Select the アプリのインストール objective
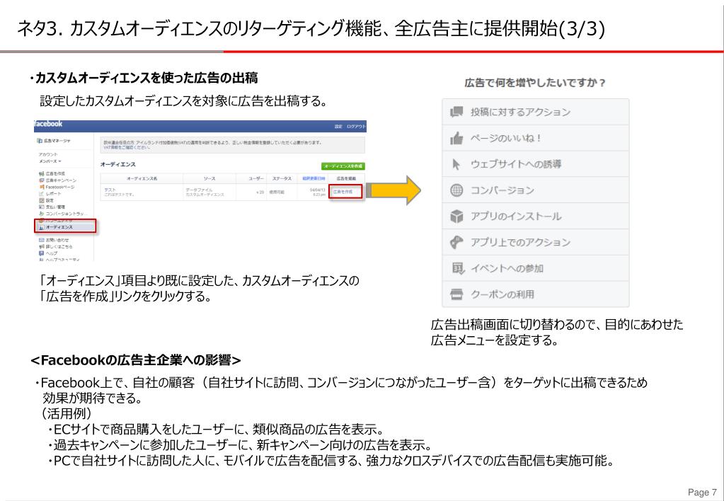This screenshot has width=724, height=501. [x=536, y=216]
